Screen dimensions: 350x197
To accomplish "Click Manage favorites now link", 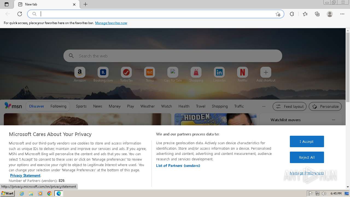I will click(111, 23).
